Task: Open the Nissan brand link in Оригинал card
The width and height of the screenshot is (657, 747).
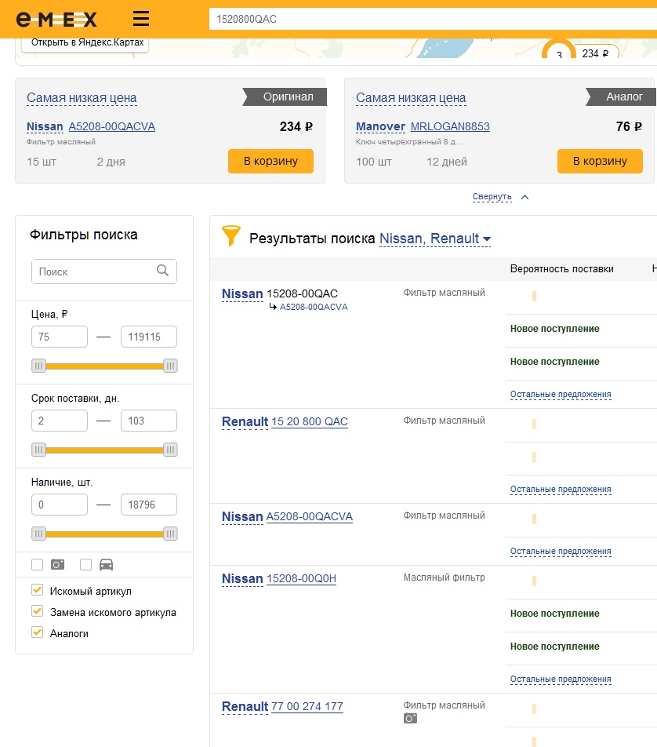Action: [x=45, y=126]
